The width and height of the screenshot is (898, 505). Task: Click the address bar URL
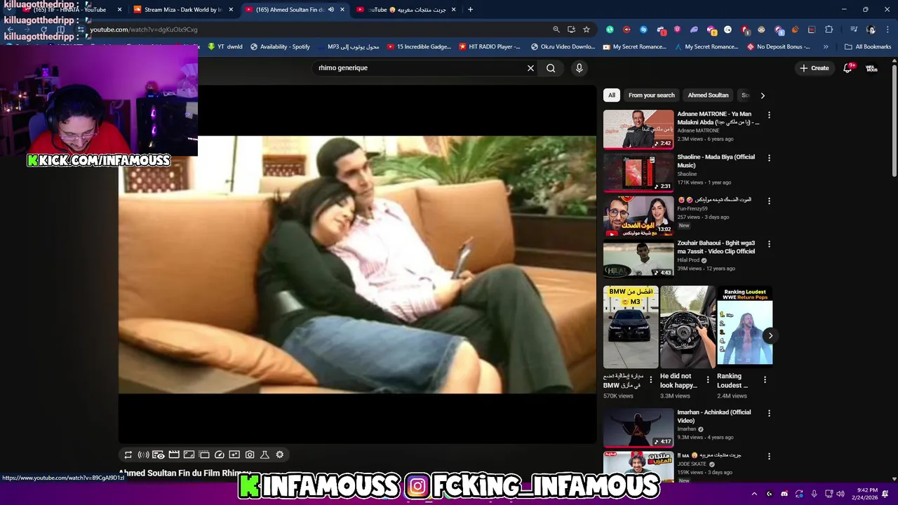pos(143,29)
